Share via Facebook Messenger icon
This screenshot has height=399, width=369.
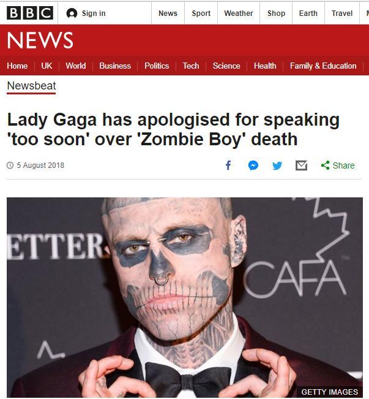(253, 165)
